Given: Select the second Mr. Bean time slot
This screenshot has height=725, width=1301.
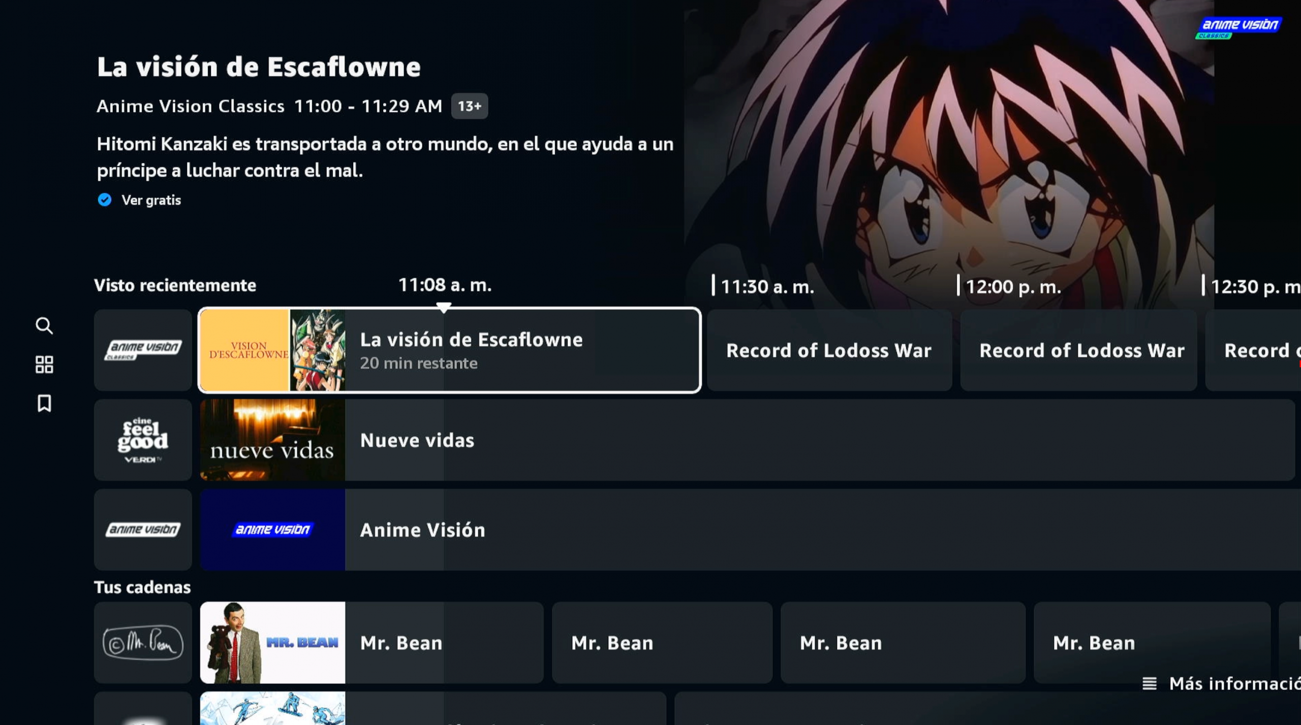Looking at the screenshot, I should coord(662,643).
